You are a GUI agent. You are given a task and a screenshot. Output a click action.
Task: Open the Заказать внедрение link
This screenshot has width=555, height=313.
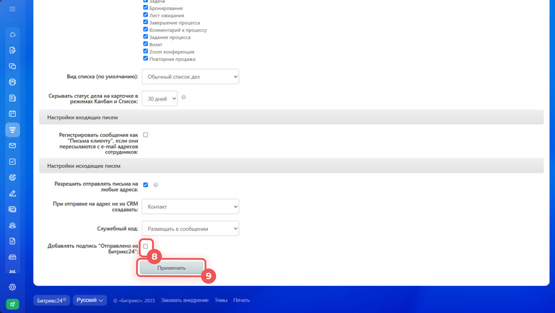point(185,301)
